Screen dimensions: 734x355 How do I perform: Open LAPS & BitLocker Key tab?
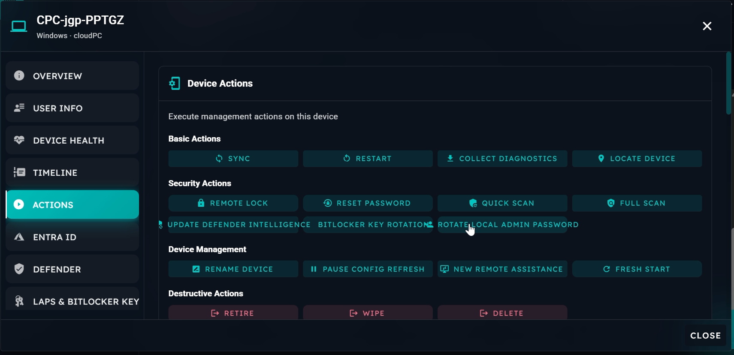coord(72,301)
